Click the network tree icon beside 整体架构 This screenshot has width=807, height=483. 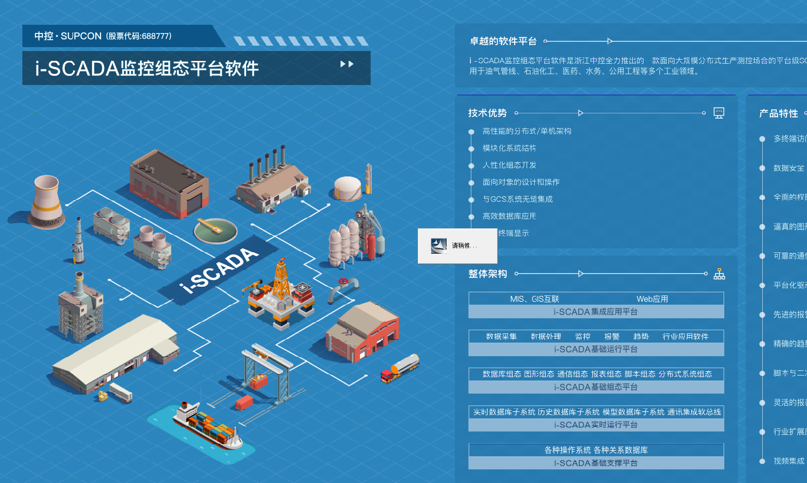pyautogui.click(x=719, y=274)
